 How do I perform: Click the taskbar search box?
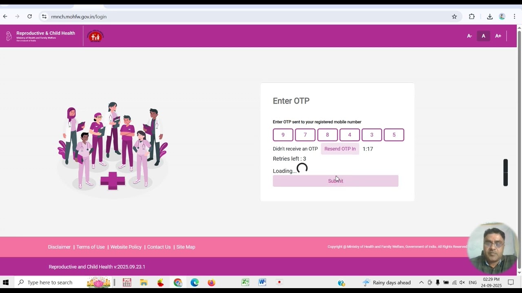[63, 282]
